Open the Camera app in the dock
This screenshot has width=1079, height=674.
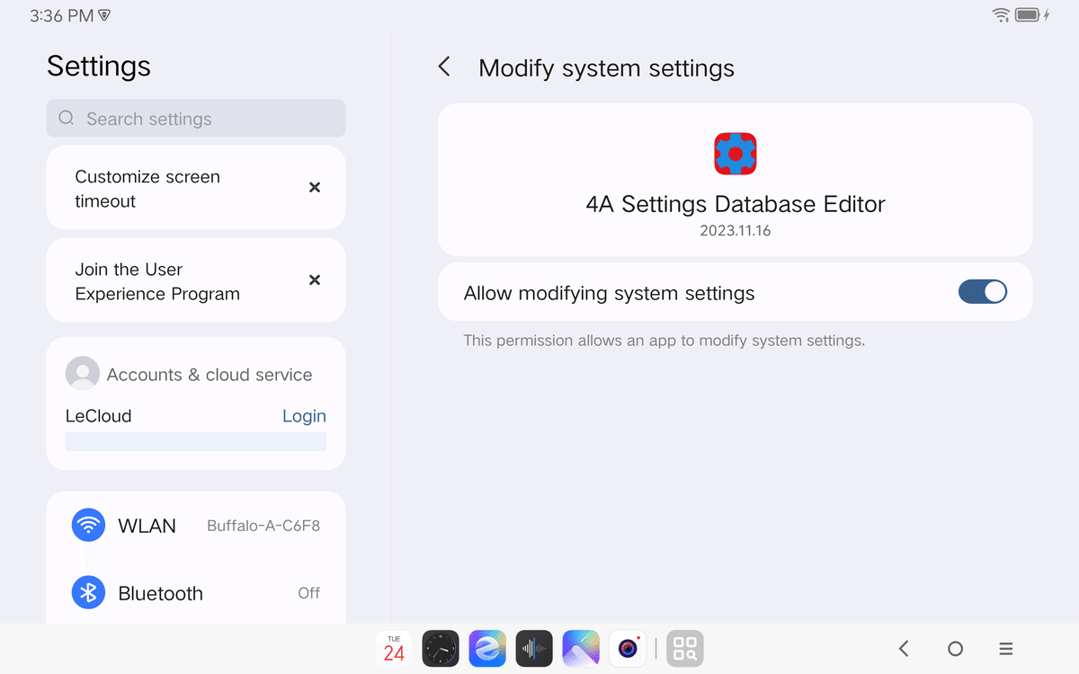(x=628, y=648)
